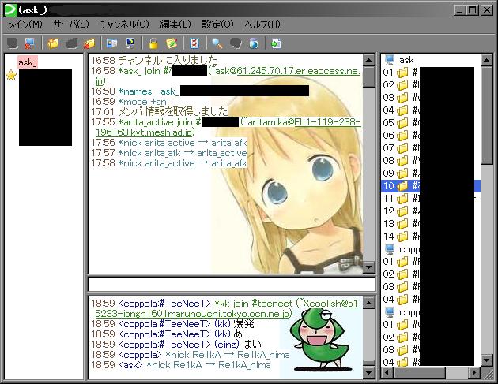Click the up arrow of channel tree scrollbar
The height and width of the screenshot is (384, 498).
487,60
